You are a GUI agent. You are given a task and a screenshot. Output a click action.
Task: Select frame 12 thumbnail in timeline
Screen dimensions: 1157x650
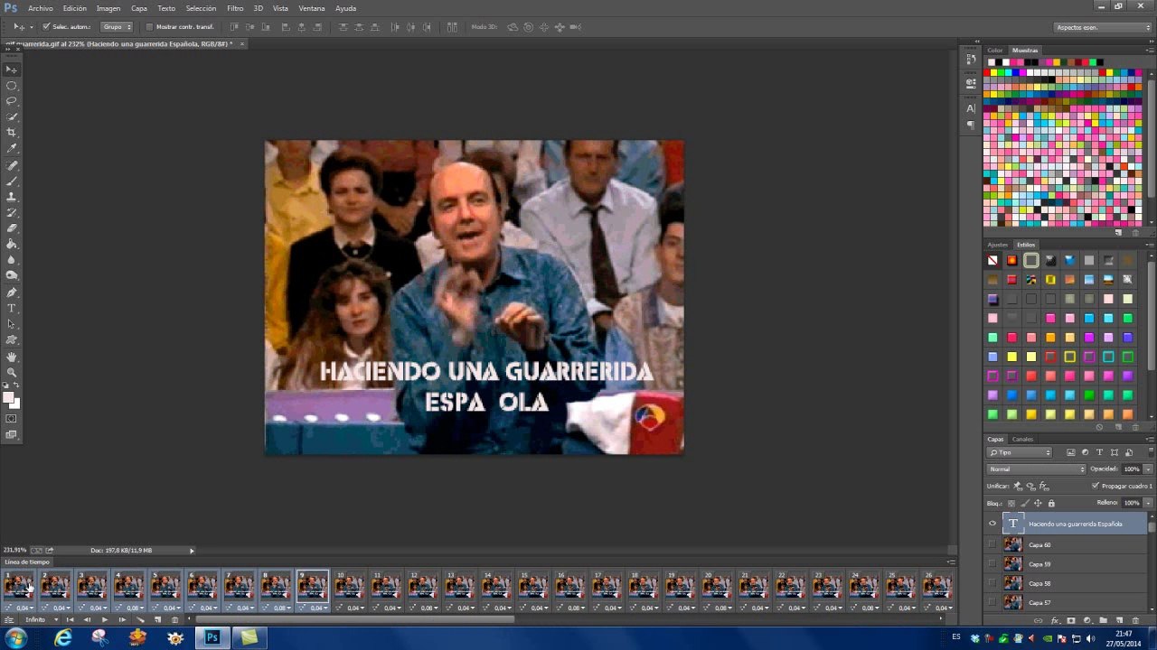point(422,586)
